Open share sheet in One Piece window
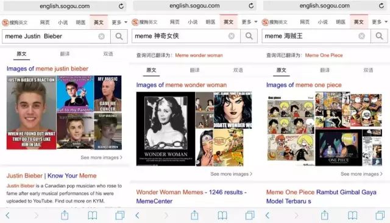Screen dimensions: 390x223 [325, 215]
